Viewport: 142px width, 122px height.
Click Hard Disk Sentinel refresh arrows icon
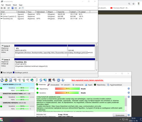pyautogui.click(x=2, y=80)
